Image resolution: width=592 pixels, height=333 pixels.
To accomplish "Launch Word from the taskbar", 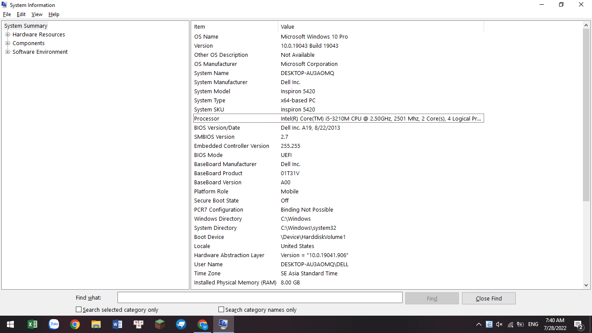I will pyautogui.click(x=117, y=324).
